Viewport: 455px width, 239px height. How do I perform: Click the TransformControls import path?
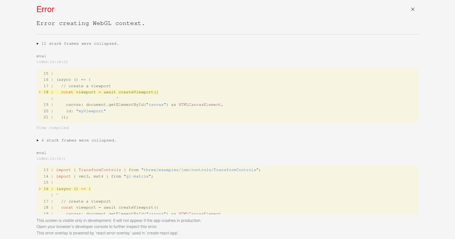[201, 170]
